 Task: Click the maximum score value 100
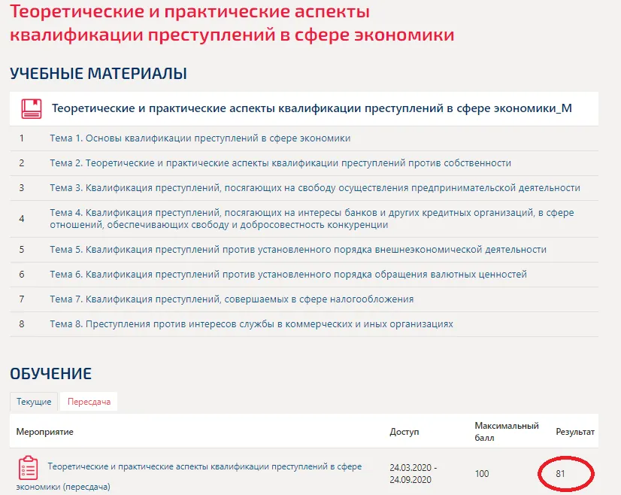tap(482, 474)
